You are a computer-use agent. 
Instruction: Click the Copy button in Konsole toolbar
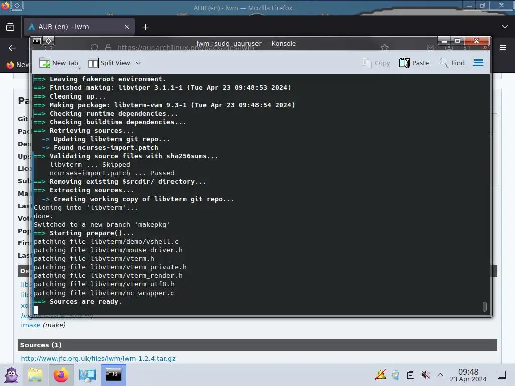pyautogui.click(x=376, y=63)
